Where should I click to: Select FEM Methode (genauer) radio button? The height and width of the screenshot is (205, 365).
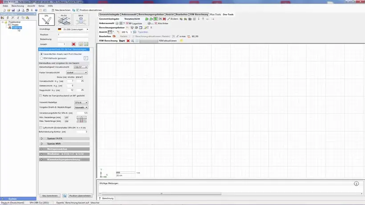click(x=41, y=58)
